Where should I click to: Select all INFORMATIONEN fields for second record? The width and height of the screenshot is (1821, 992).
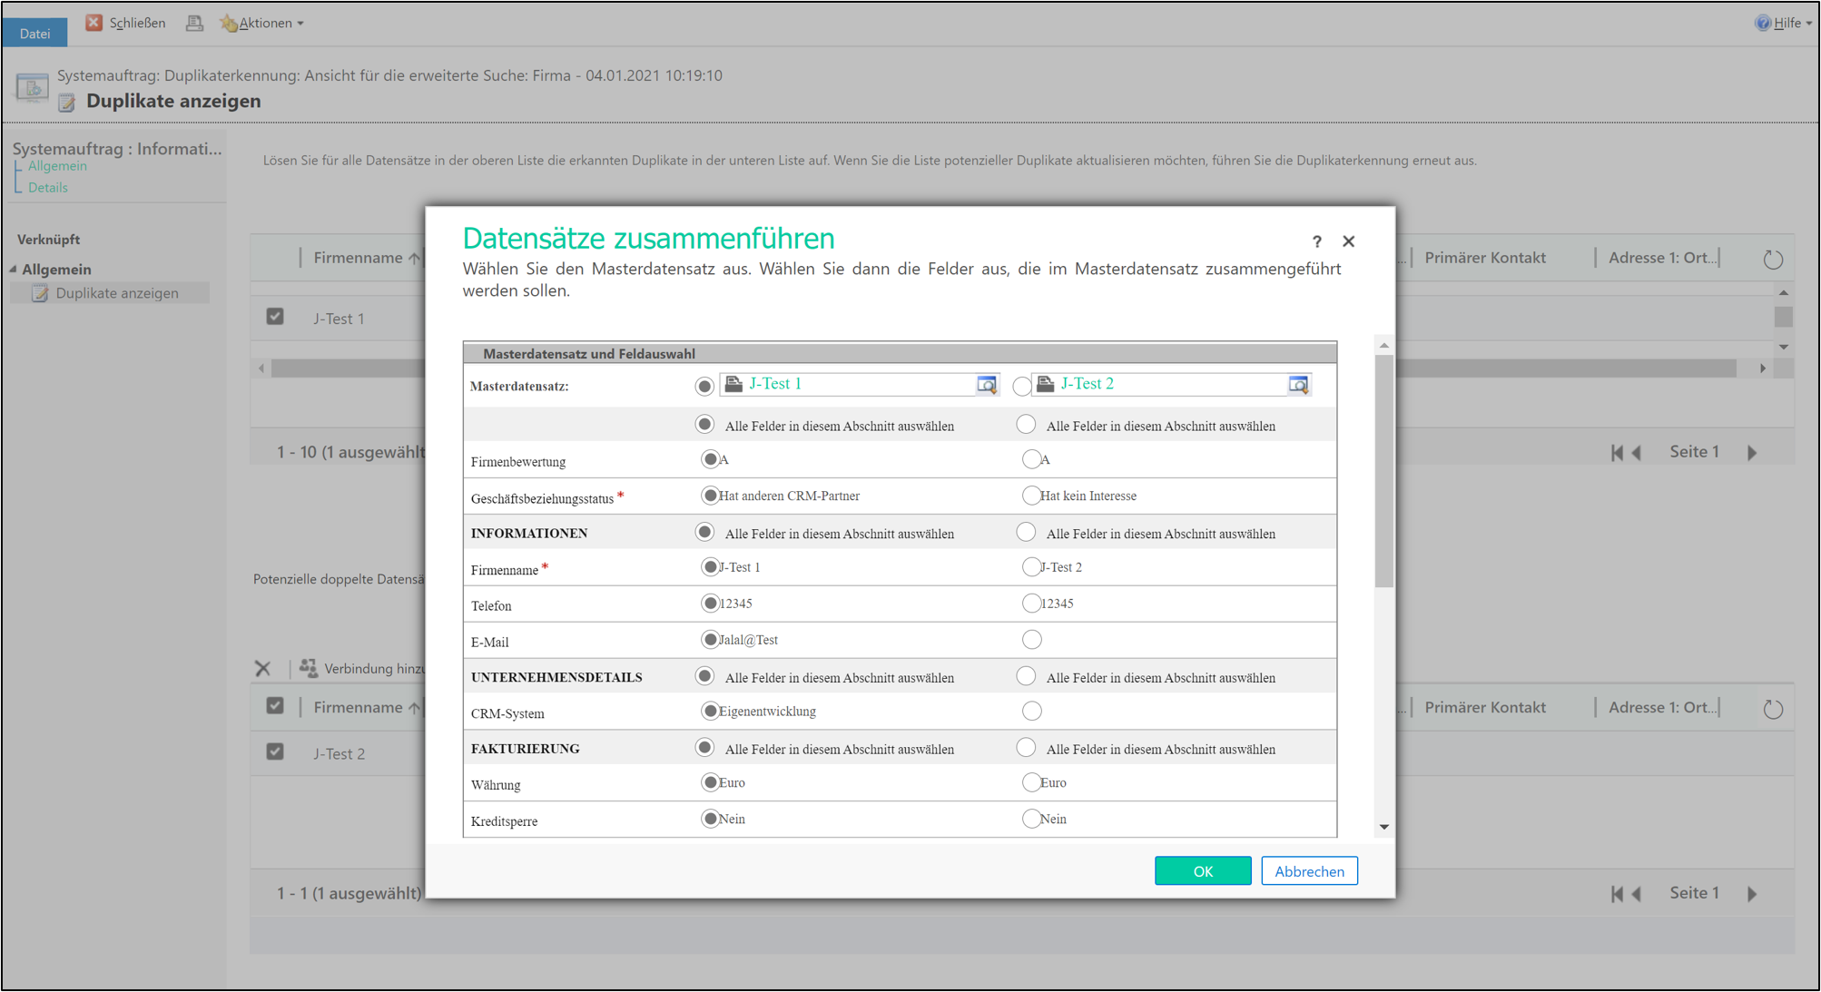1026,533
